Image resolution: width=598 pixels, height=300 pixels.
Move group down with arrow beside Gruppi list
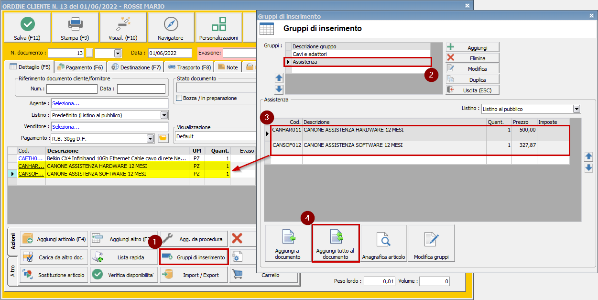[279, 89]
